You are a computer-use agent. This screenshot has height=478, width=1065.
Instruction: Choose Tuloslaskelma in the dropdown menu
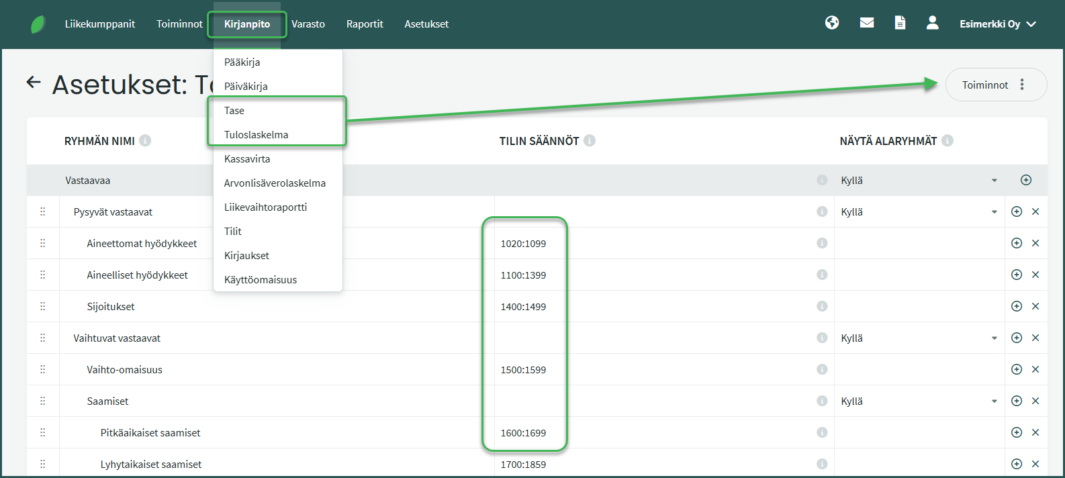click(256, 135)
